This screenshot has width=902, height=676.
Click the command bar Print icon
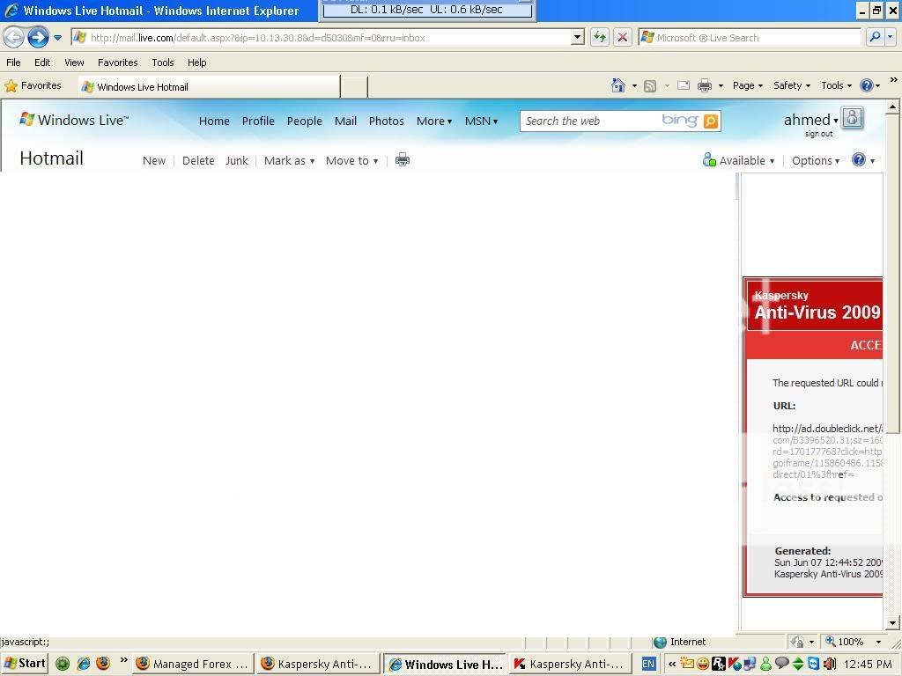point(705,86)
